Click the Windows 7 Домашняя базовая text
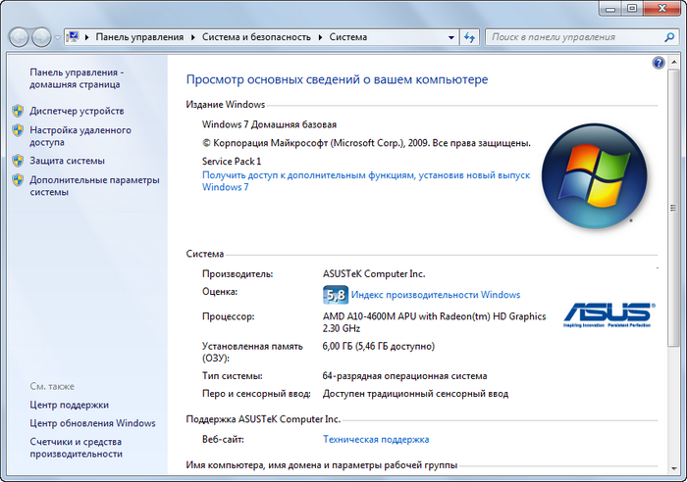The image size is (687, 482). [269, 124]
